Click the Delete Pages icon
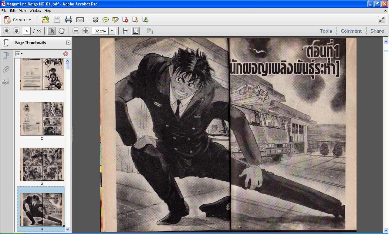This screenshot has height=234, width=389. click(125, 20)
